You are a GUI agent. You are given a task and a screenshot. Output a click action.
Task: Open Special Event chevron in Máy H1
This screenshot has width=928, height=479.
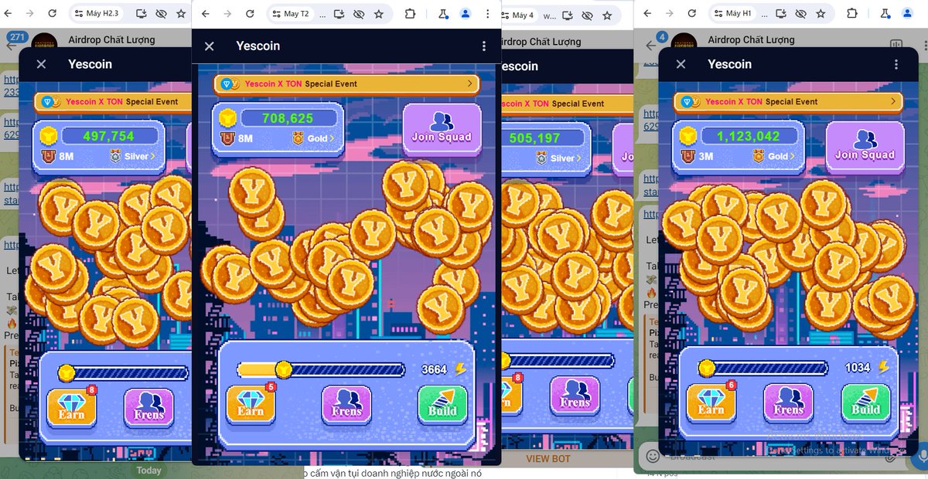(893, 101)
